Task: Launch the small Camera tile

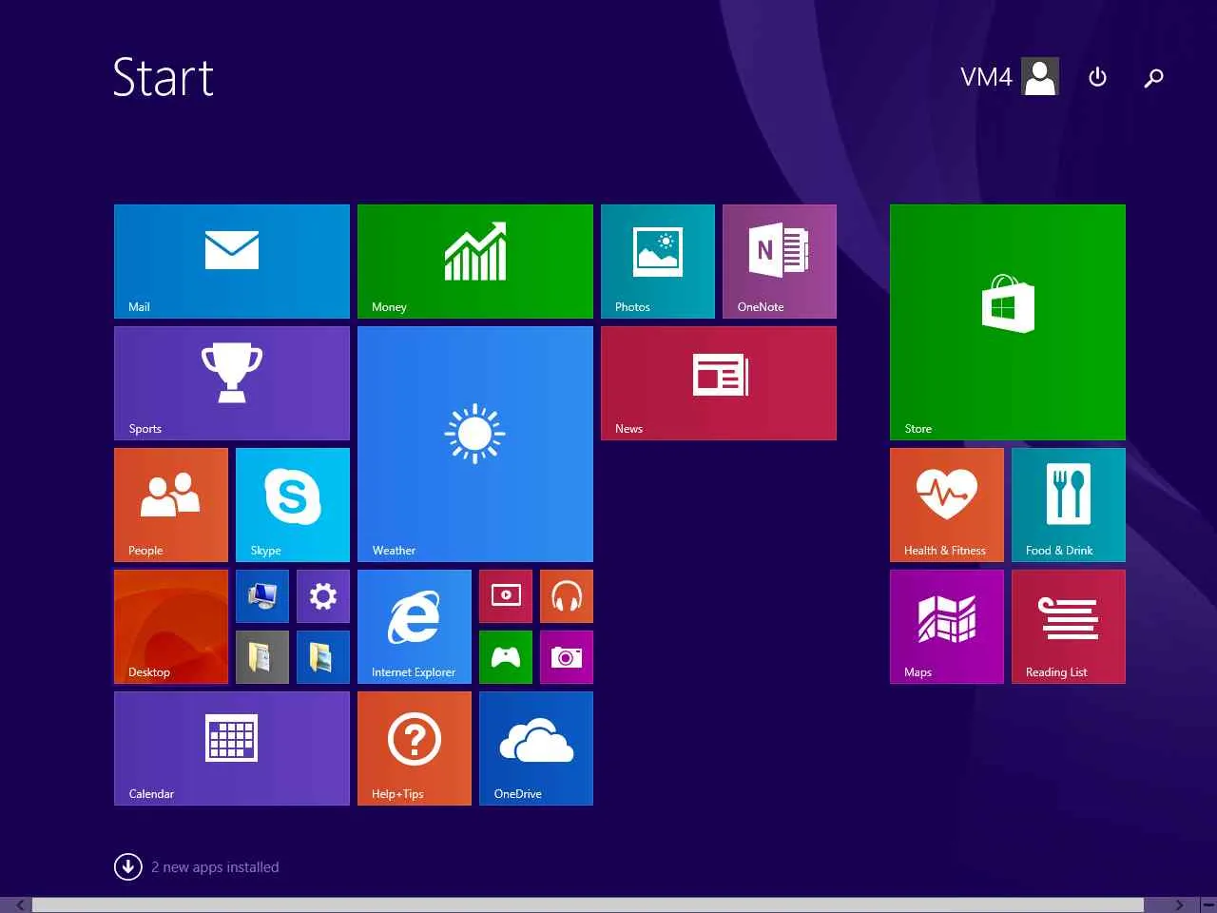Action: pos(567,657)
